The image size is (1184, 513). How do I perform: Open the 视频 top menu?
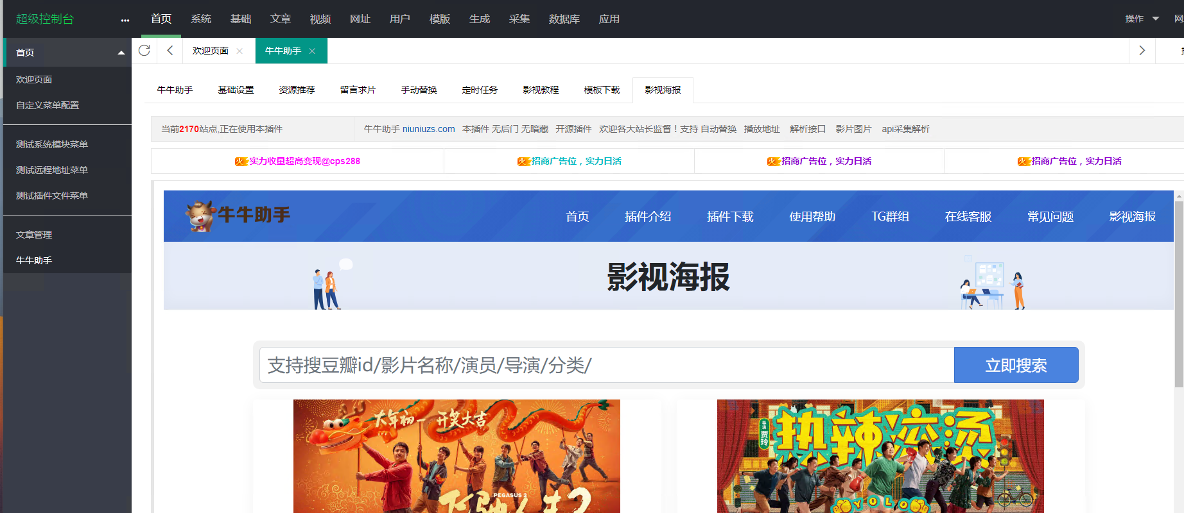(x=320, y=19)
